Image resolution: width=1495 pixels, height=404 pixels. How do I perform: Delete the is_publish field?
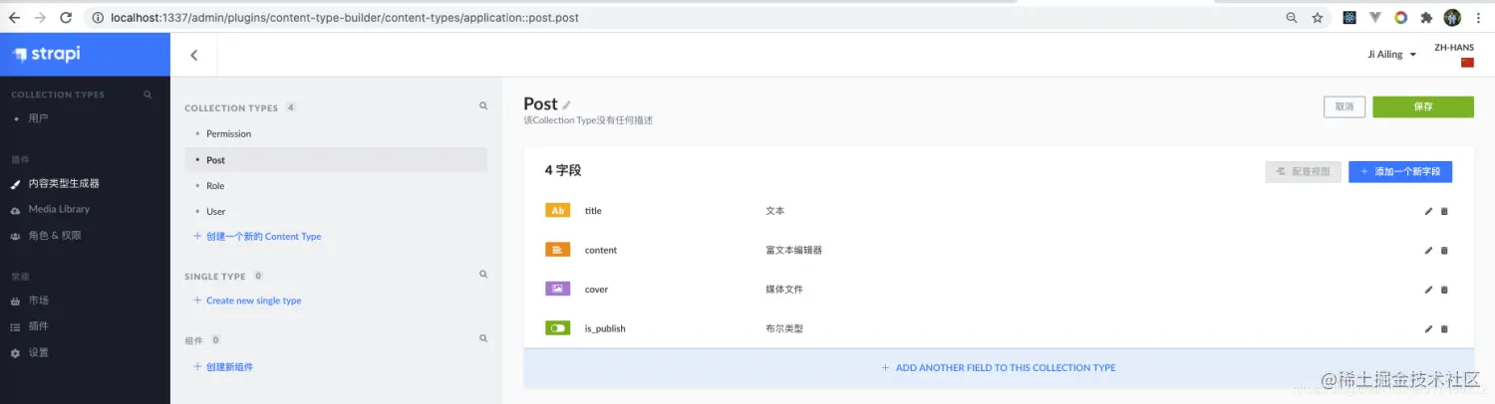click(1445, 328)
